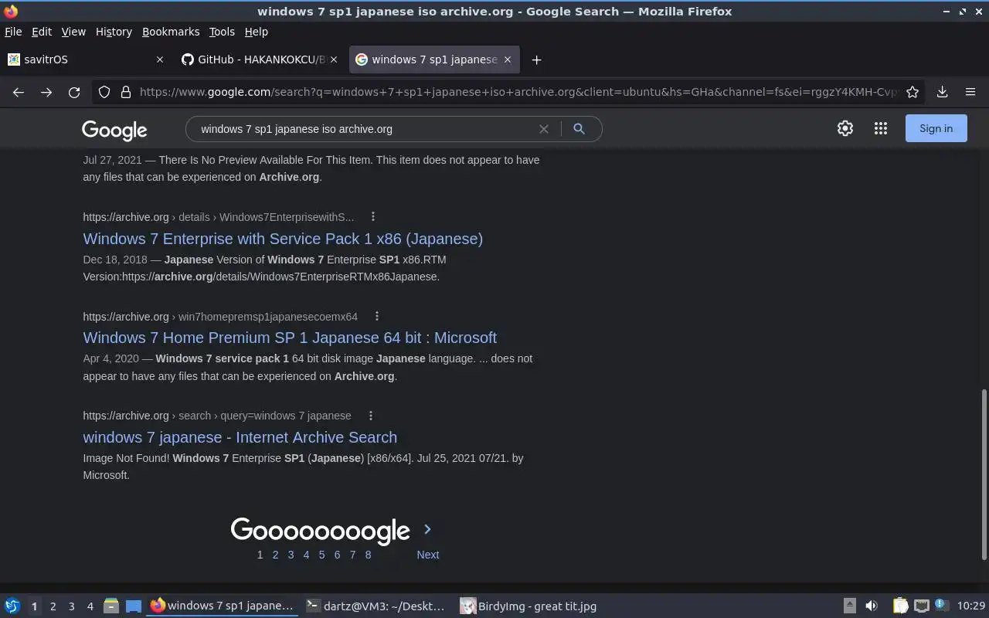The height and width of the screenshot is (618, 989).
Task: Go to results page 3
Action: tap(291, 555)
